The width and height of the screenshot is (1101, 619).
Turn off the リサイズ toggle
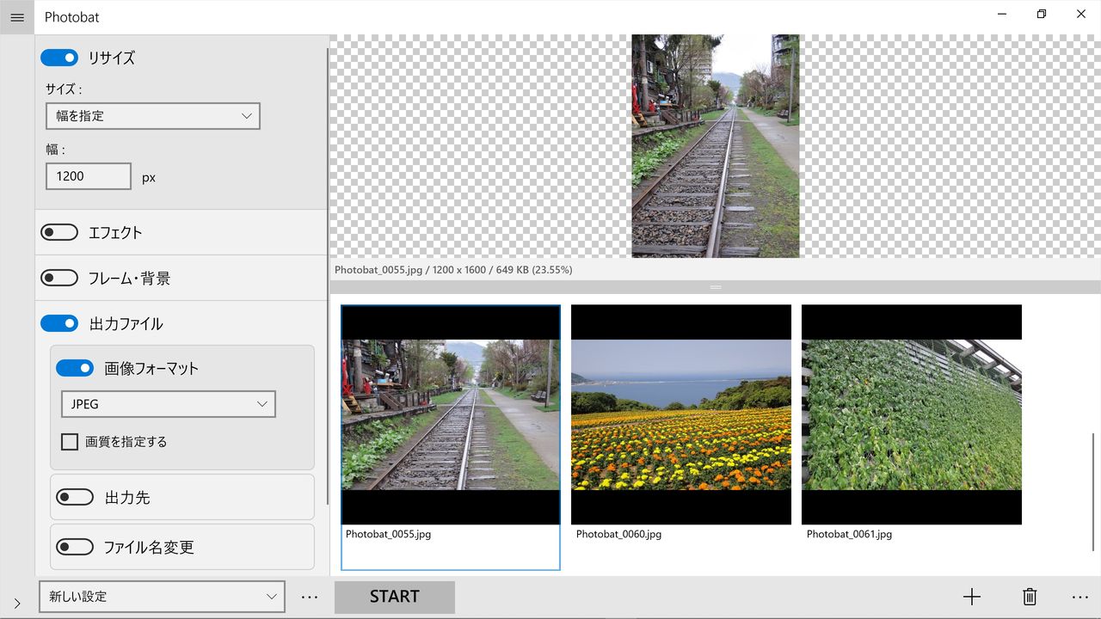pyautogui.click(x=59, y=58)
